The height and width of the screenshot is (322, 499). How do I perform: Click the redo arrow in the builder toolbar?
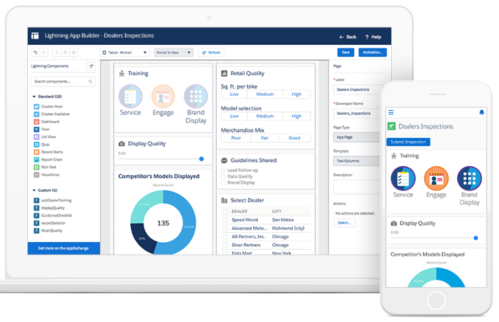point(44,52)
